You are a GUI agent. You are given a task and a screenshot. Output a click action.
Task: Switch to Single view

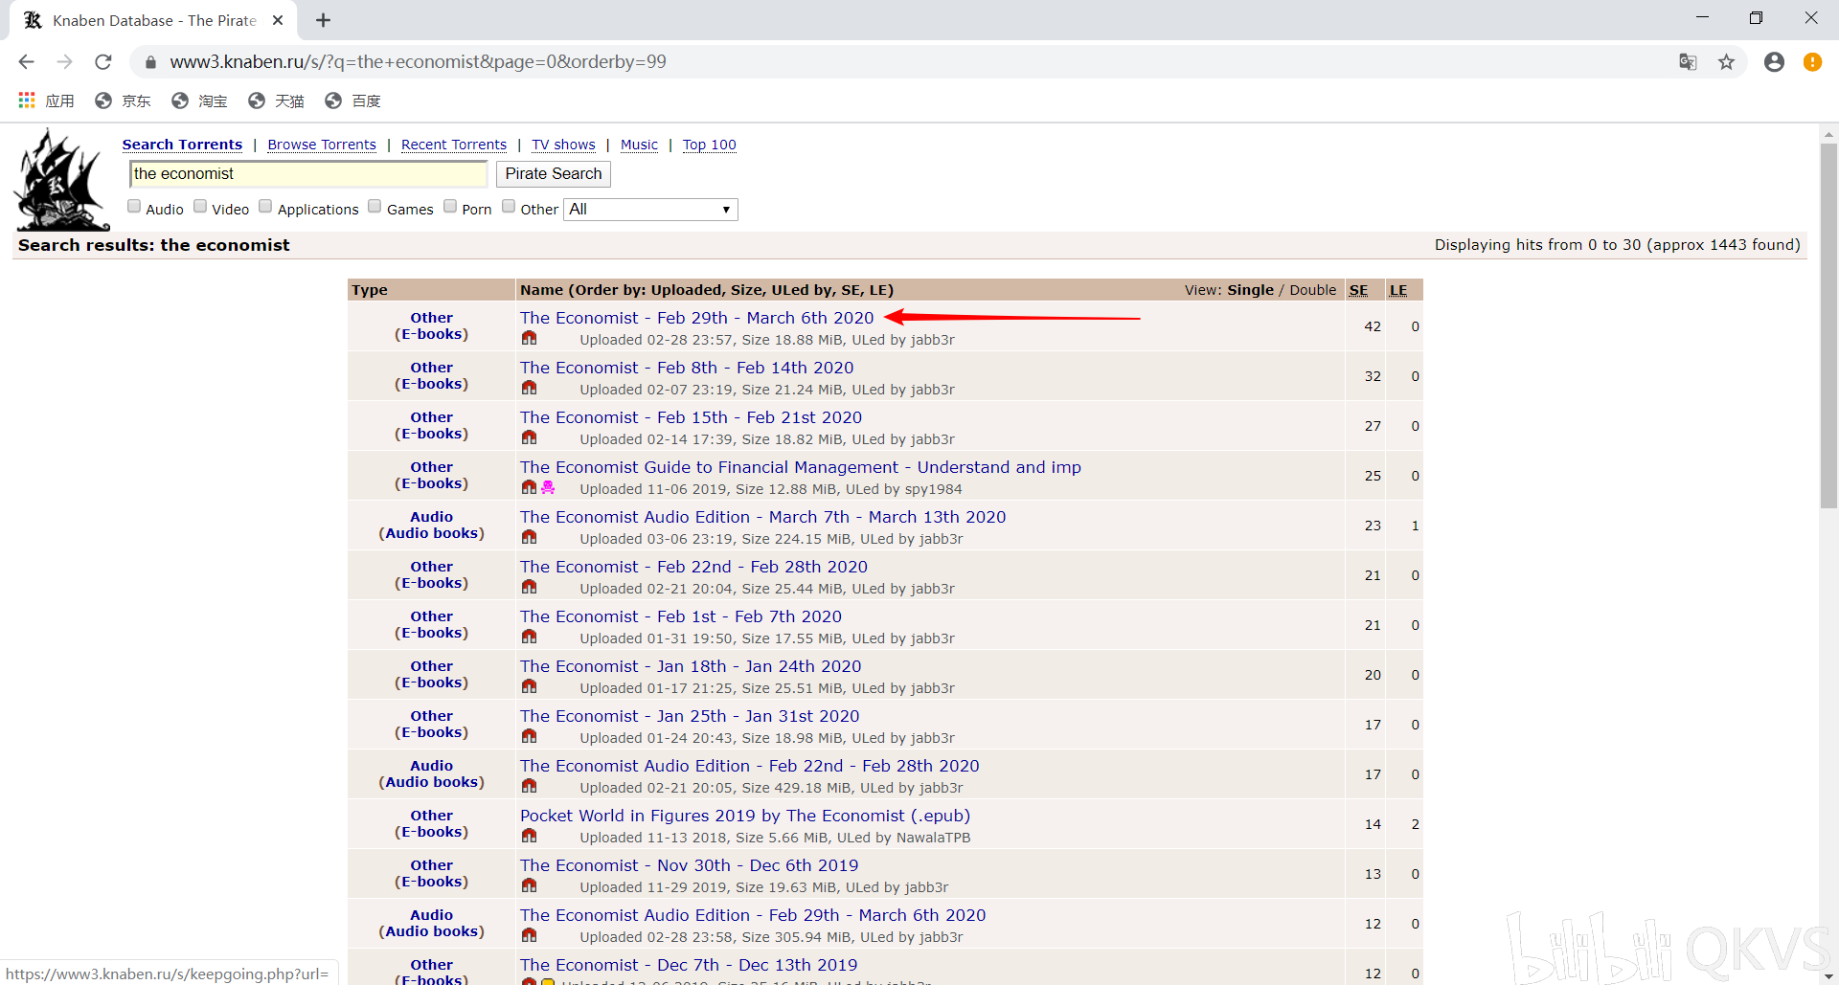[x=1250, y=290]
